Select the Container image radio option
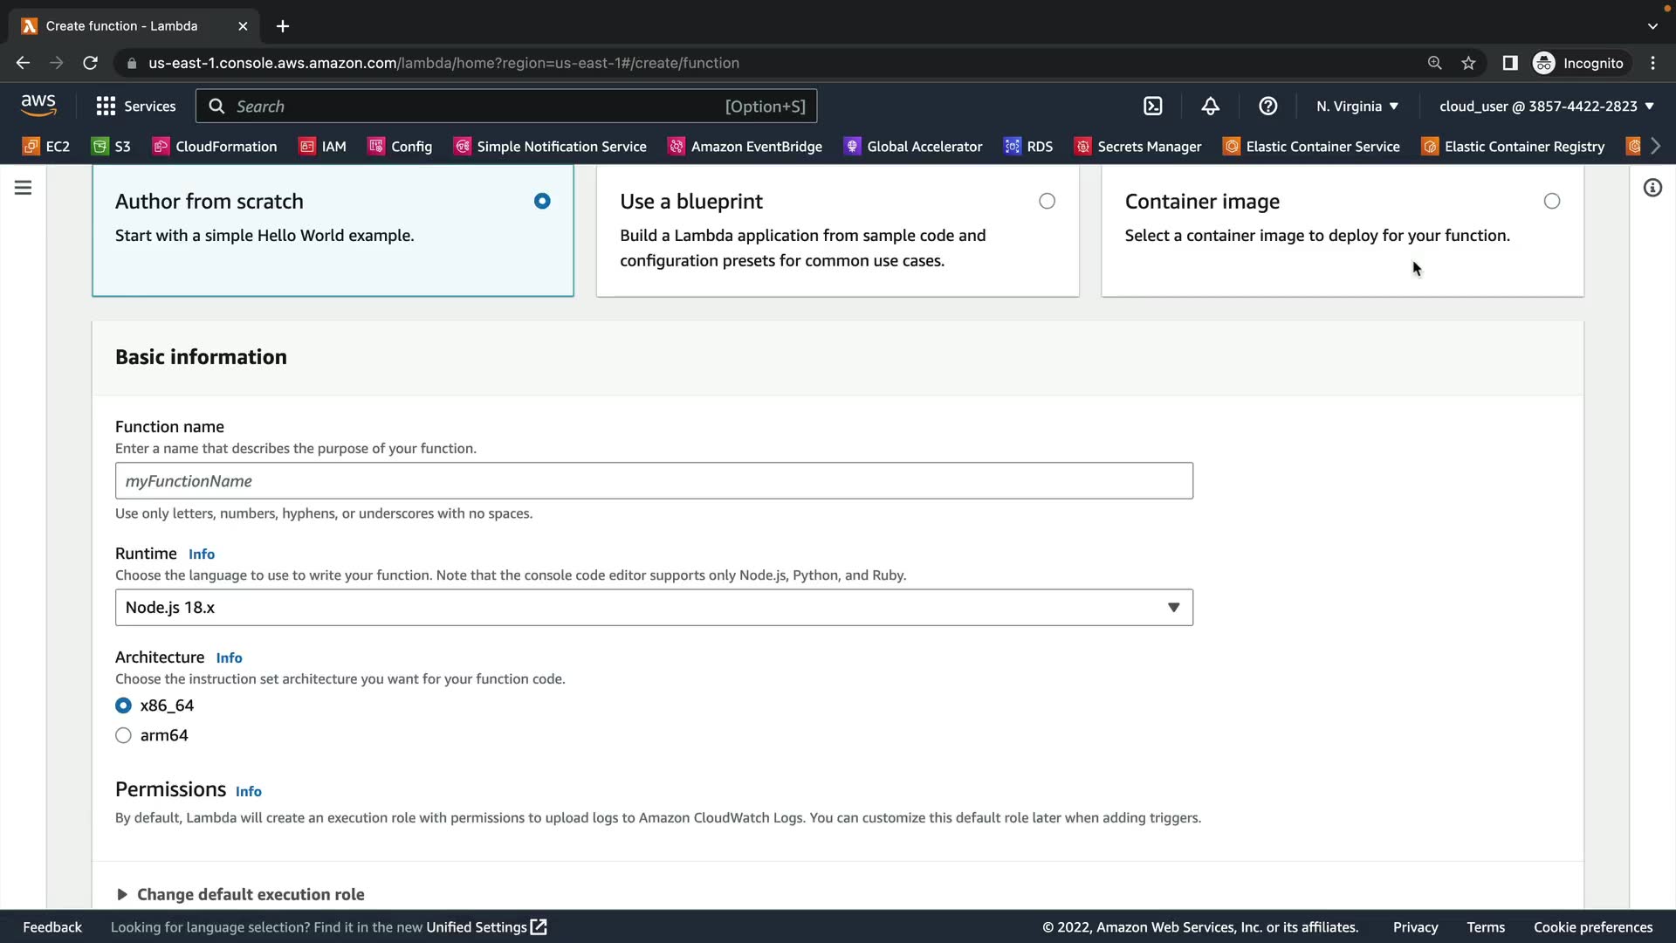Viewport: 1676px width, 943px height. pyautogui.click(x=1551, y=202)
